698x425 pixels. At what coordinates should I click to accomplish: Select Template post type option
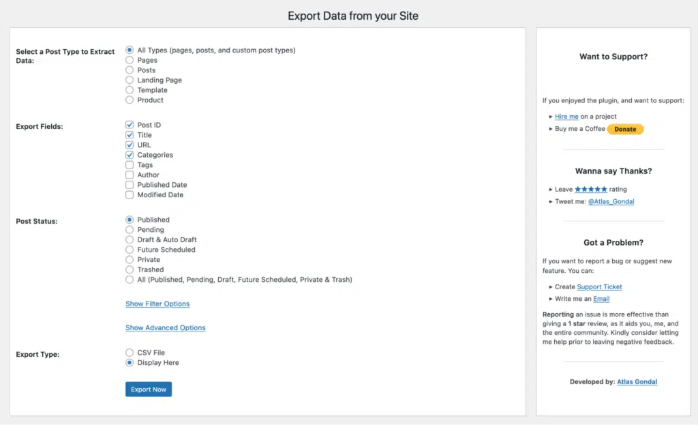[x=130, y=90]
